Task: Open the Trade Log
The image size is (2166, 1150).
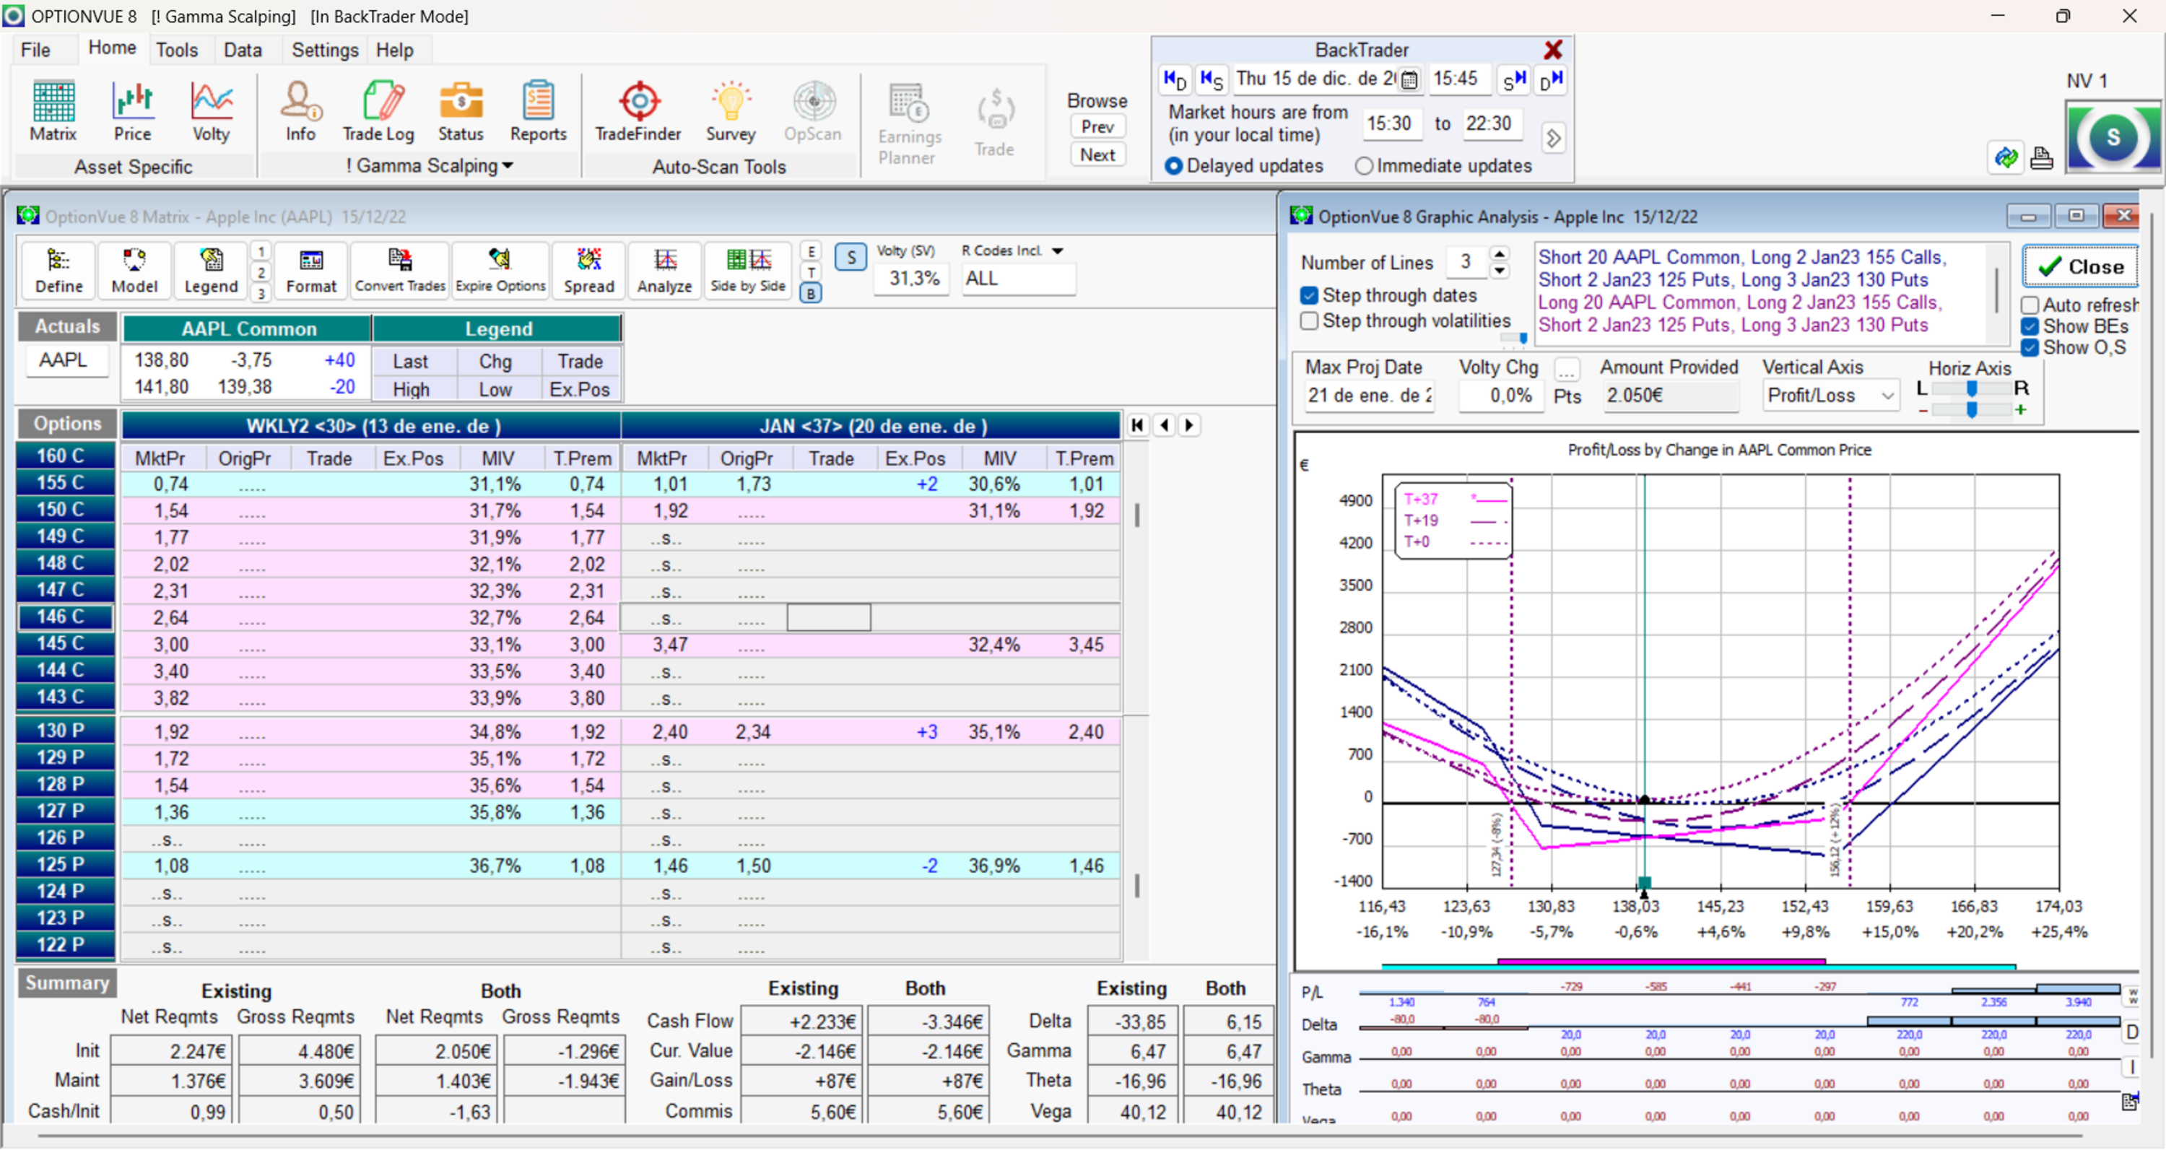Action: click(378, 111)
